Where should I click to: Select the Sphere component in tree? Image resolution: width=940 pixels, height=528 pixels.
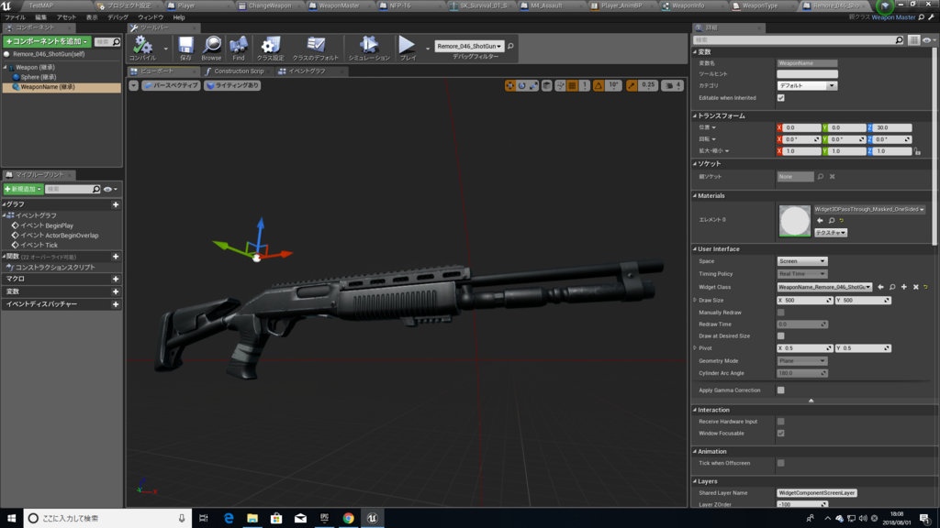click(39, 77)
